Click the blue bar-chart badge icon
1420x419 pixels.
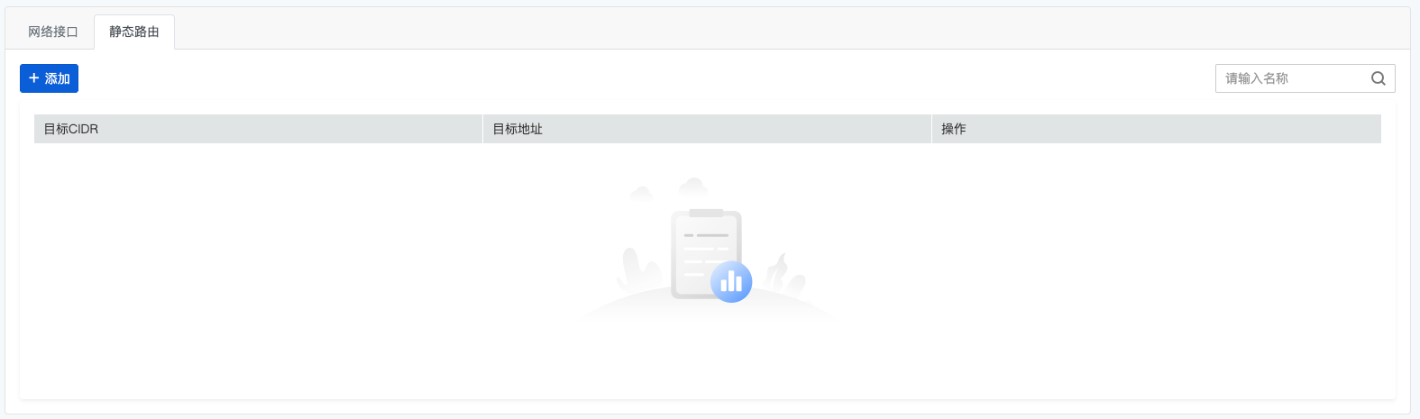coord(731,281)
